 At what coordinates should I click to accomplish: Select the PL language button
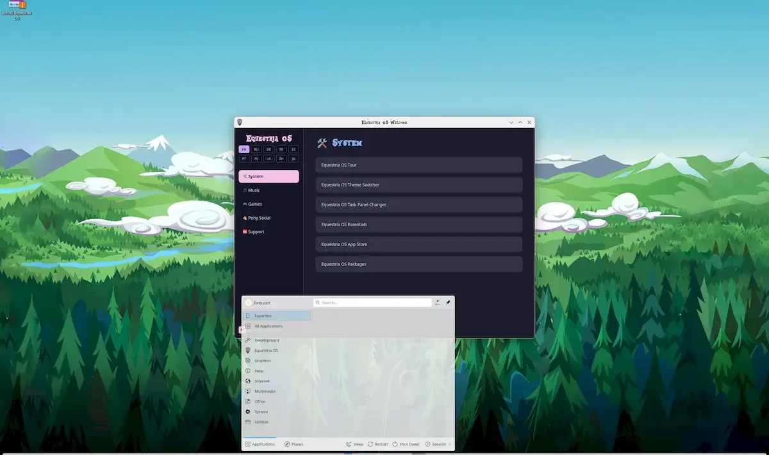tap(256, 158)
